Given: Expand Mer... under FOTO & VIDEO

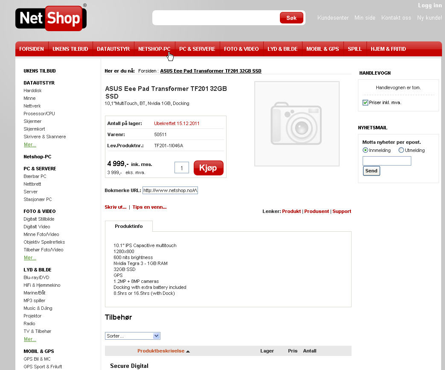Looking at the screenshot, I should coord(30,258).
